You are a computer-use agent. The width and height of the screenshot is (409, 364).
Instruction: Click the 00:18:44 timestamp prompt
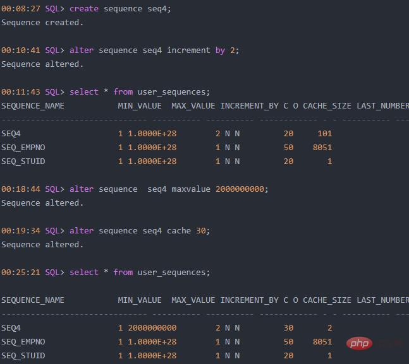coord(20,189)
